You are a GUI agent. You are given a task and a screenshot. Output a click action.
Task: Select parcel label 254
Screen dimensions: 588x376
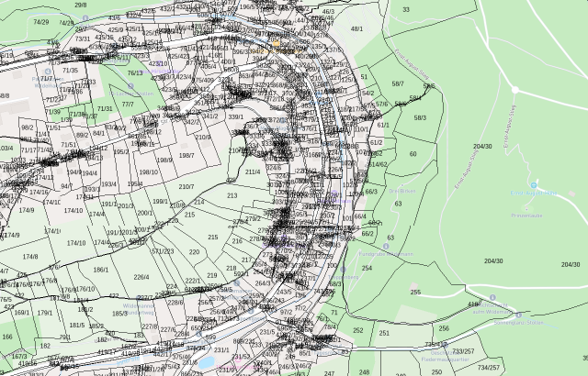tap(367, 268)
